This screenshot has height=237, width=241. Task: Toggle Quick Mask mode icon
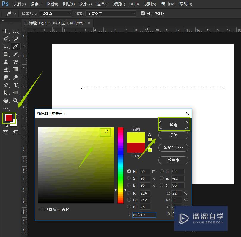[x=6, y=132]
